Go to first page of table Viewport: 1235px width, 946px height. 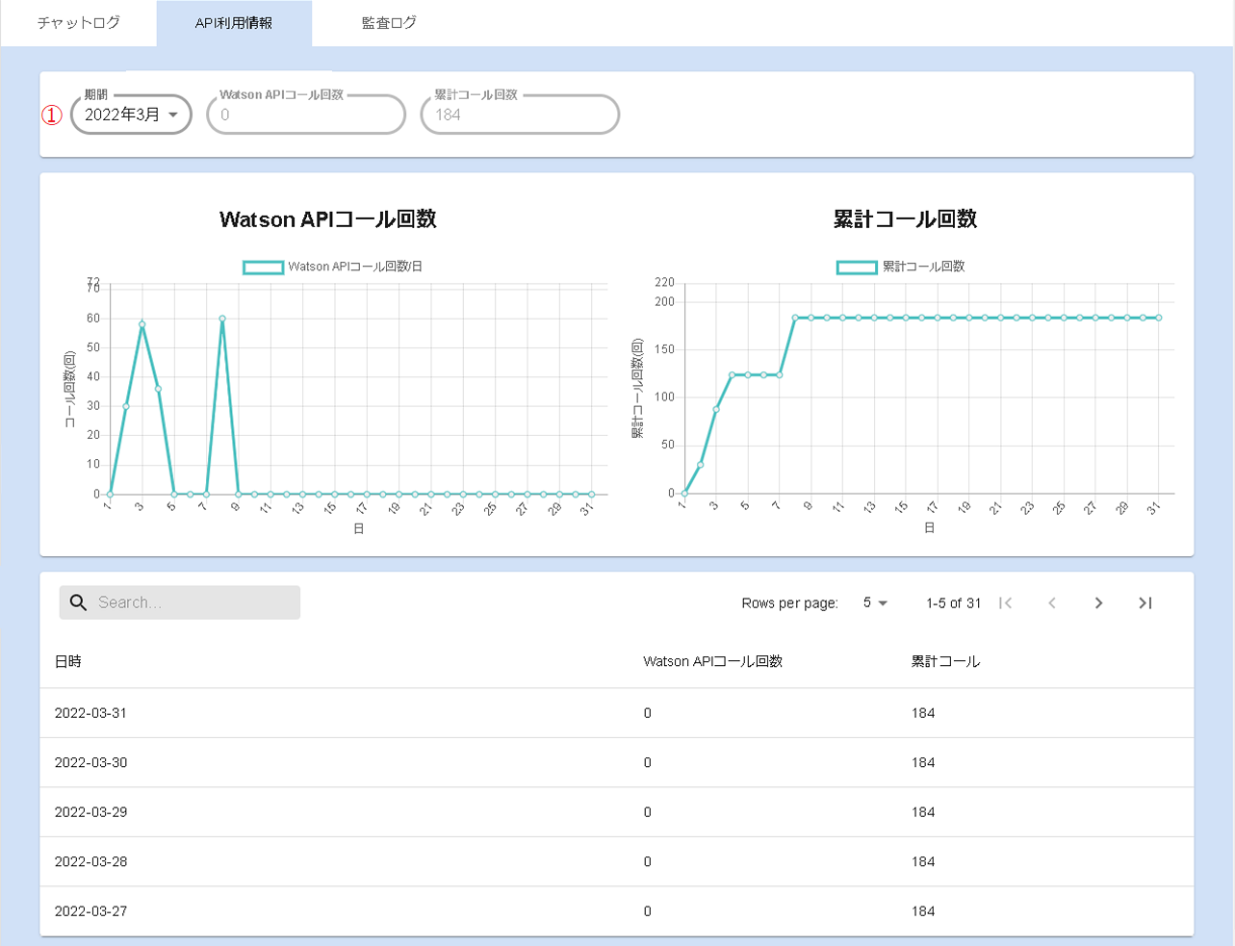[x=1005, y=603]
